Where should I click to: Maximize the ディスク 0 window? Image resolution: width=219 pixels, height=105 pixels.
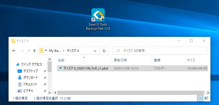point(191,41)
